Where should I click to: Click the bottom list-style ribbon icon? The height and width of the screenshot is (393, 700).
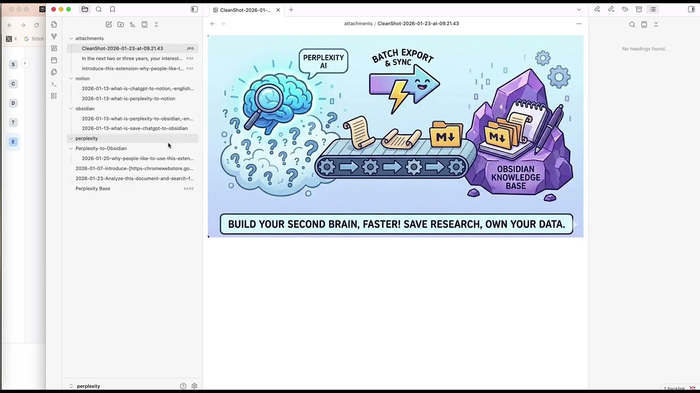pos(54,96)
